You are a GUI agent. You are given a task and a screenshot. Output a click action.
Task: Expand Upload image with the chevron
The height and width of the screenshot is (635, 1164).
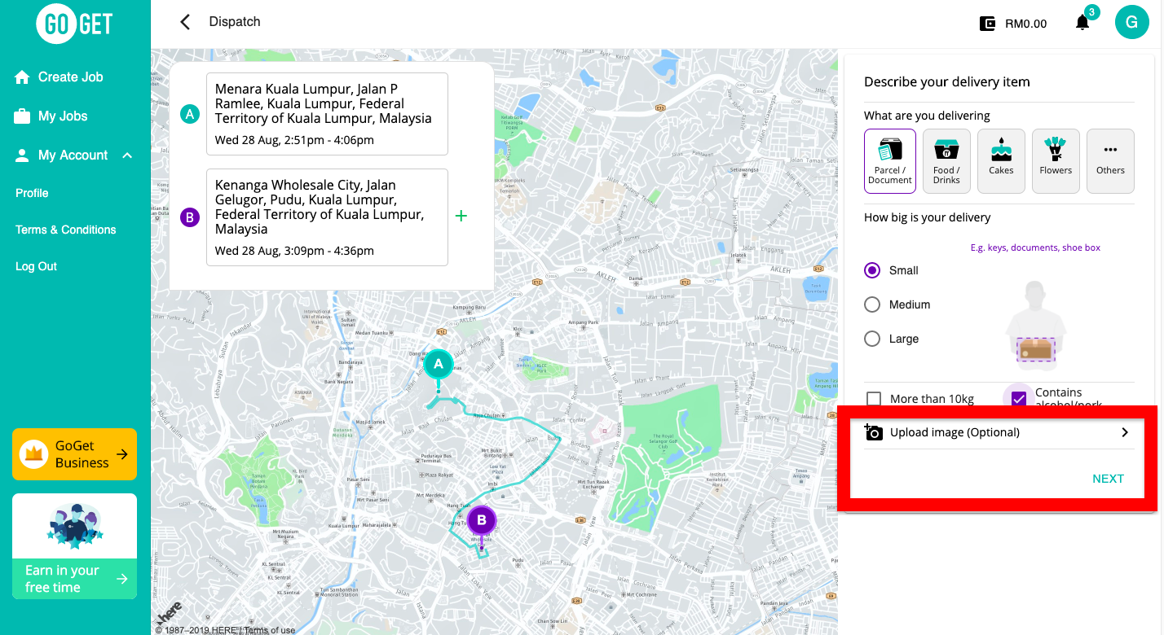1125,432
